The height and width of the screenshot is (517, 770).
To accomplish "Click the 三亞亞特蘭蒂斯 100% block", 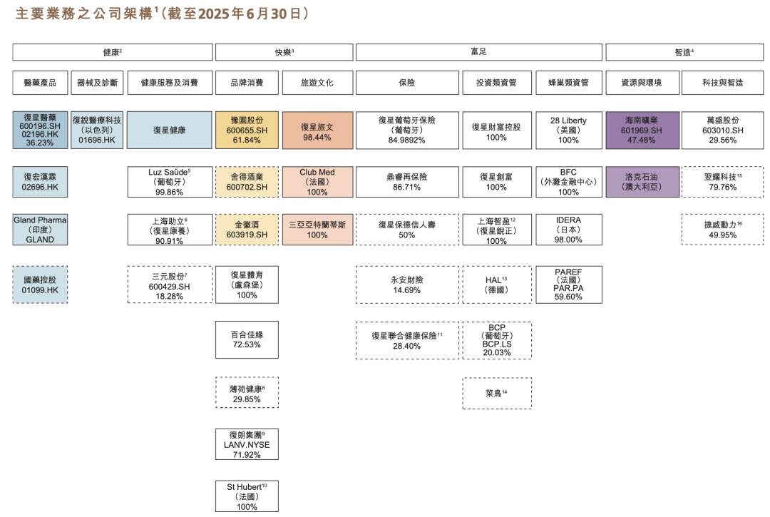I will 317,229.
